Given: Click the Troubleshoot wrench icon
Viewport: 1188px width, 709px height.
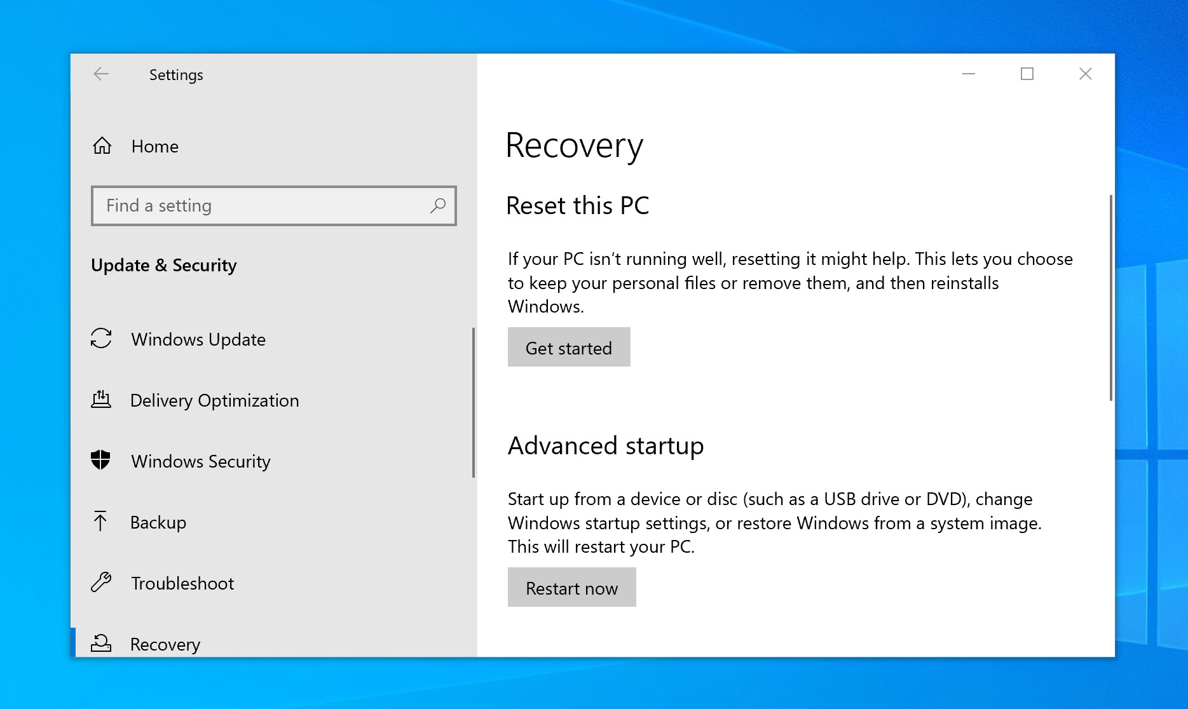Looking at the screenshot, I should 101,582.
